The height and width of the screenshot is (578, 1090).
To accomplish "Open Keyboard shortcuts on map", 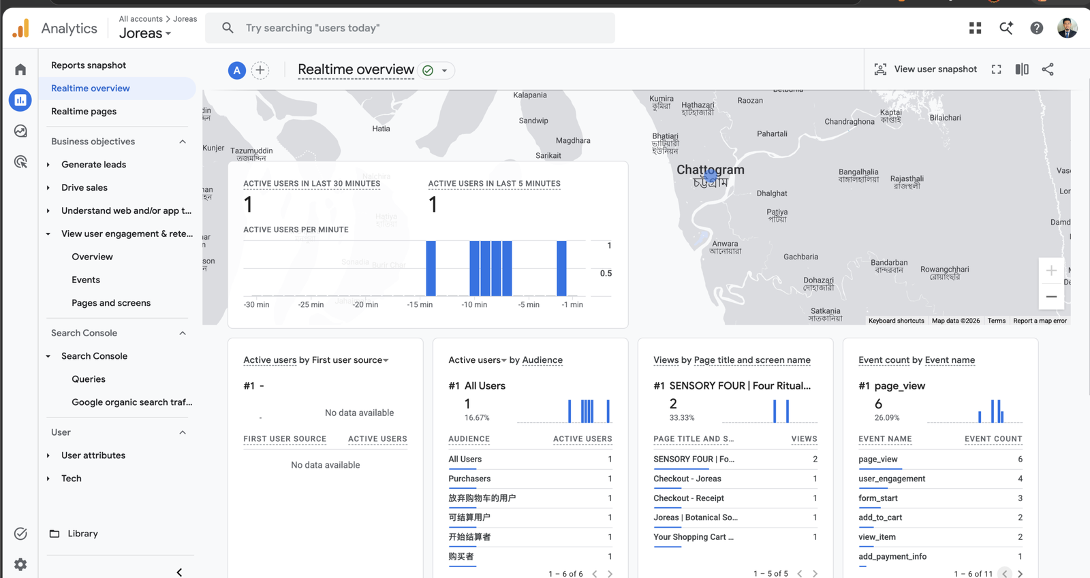I will [896, 321].
